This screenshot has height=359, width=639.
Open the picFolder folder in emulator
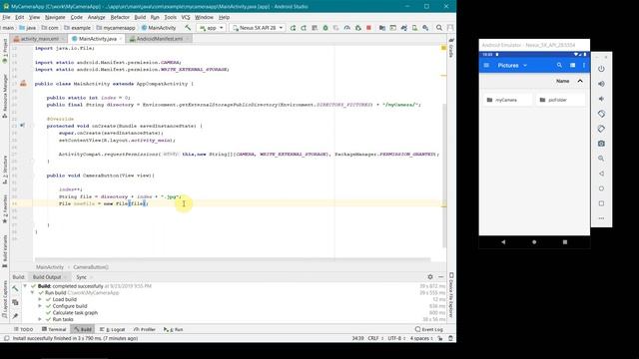(560, 100)
